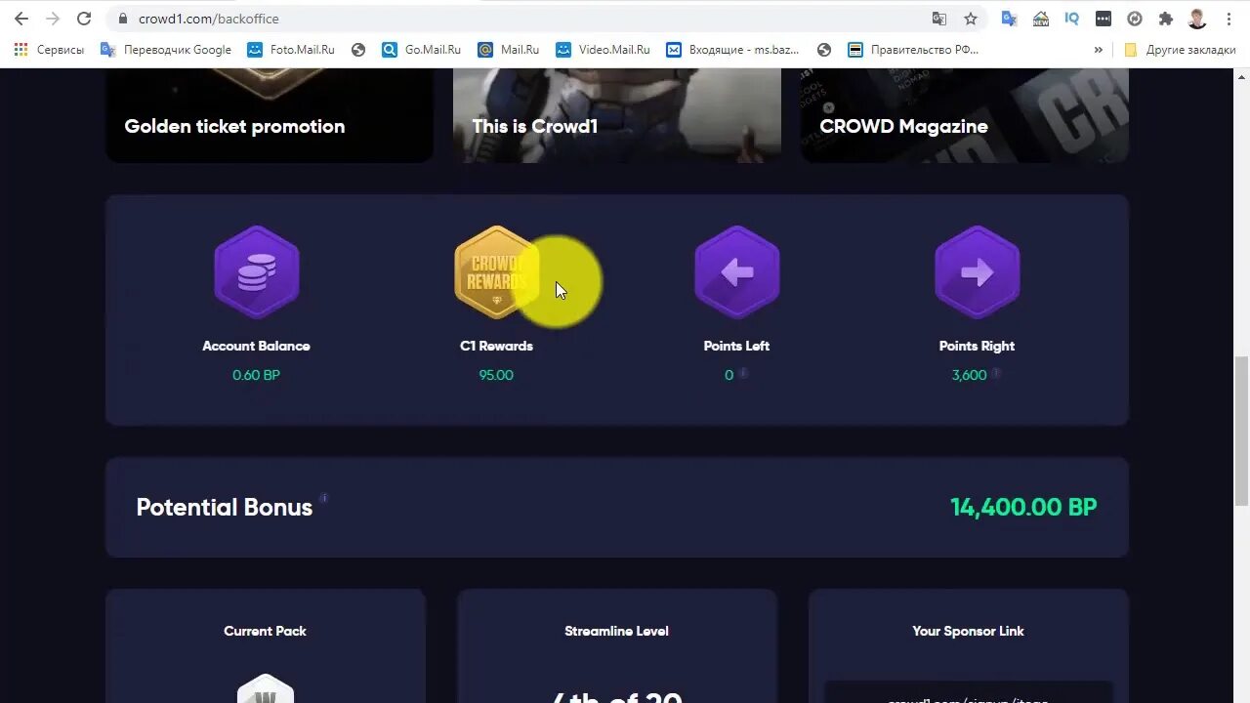Open the dark password-dots extension icon
The height and width of the screenshot is (703, 1250).
(1104, 19)
